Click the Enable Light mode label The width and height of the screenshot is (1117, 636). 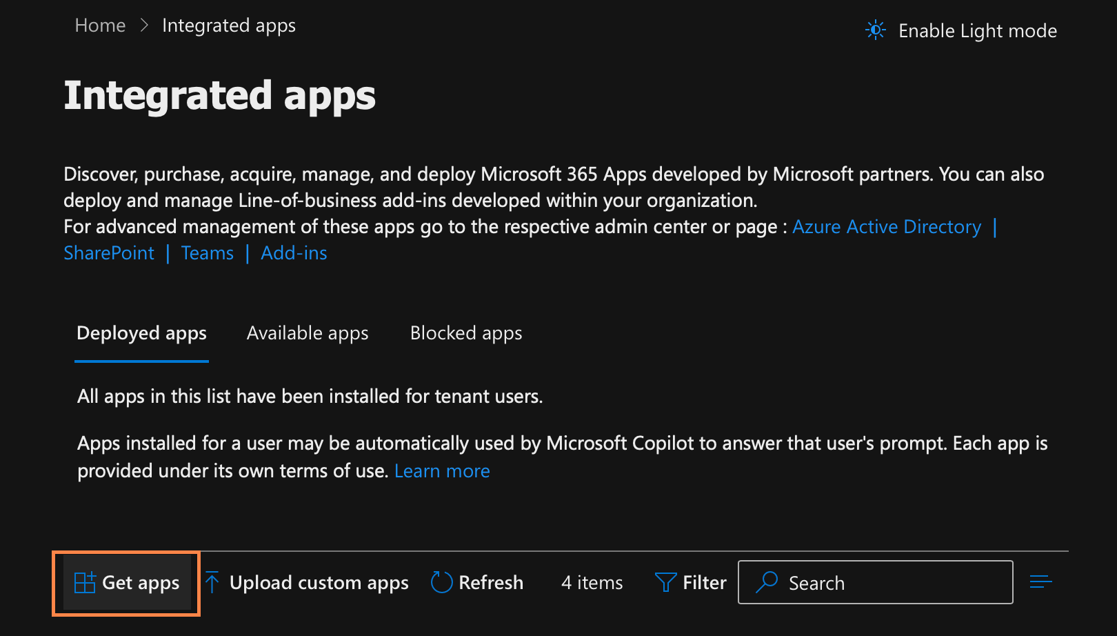coord(978,31)
